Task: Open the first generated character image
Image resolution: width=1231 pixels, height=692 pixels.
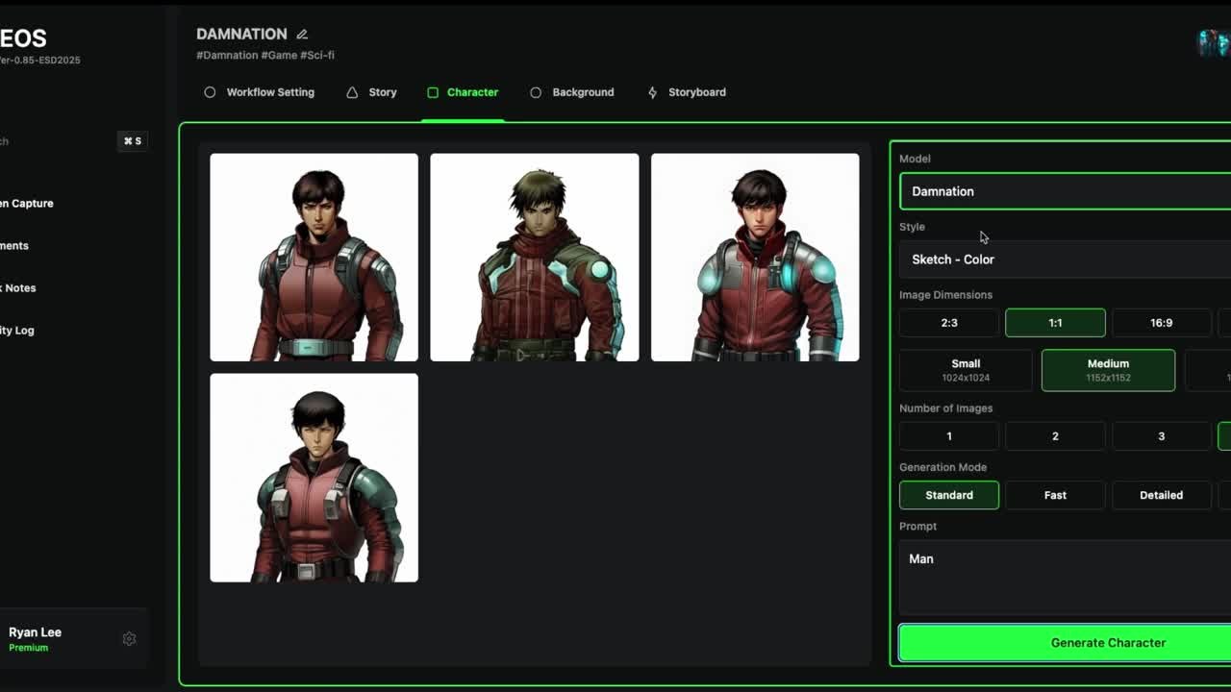Action: click(x=314, y=258)
